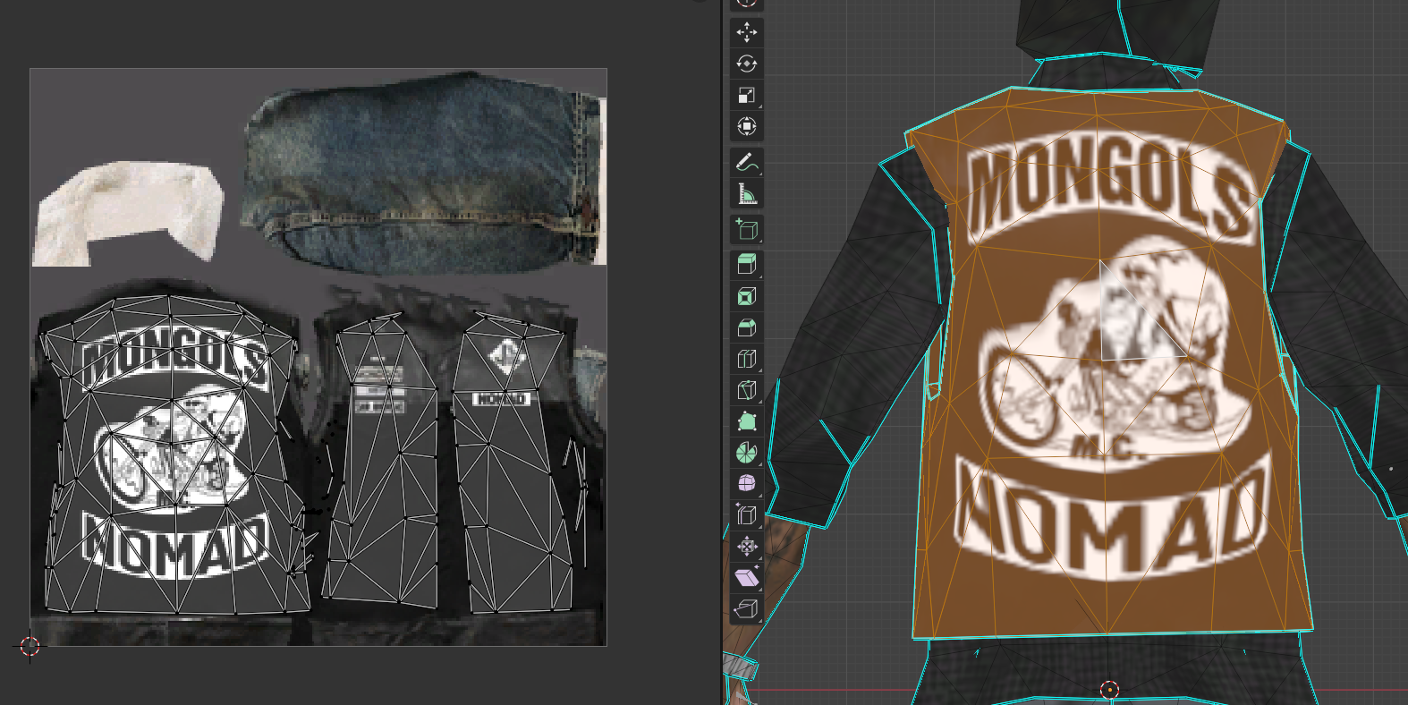Select the Shear tool
Screen dimensions: 1408x705
pos(747,578)
